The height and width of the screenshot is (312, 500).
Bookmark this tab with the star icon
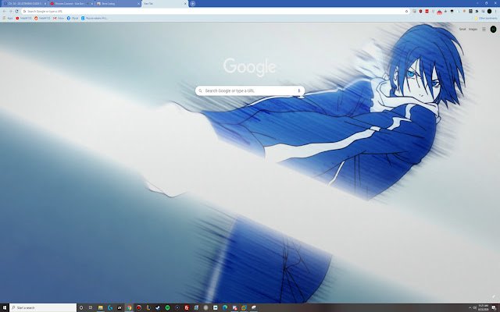(406, 11)
